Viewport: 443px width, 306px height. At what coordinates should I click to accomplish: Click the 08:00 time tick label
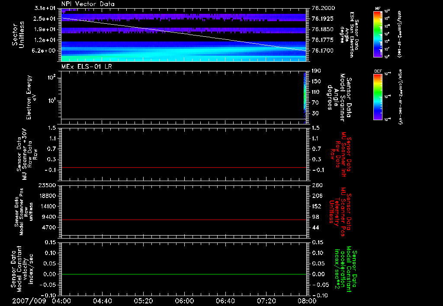(x=307, y=301)
